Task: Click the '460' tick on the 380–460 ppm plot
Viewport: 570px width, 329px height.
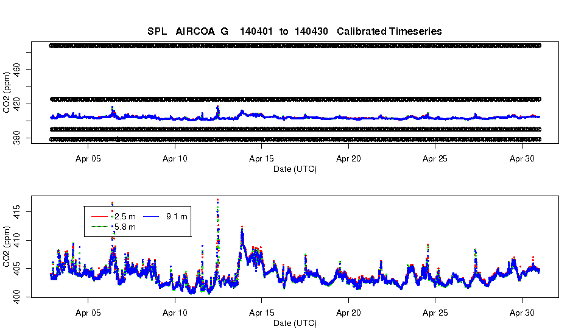Action: 16,69
